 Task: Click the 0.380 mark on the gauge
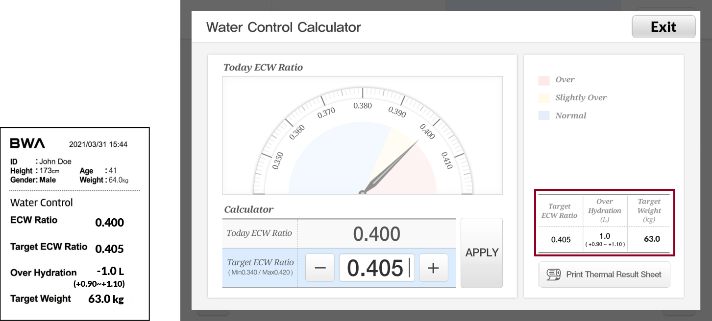[363, 105]
